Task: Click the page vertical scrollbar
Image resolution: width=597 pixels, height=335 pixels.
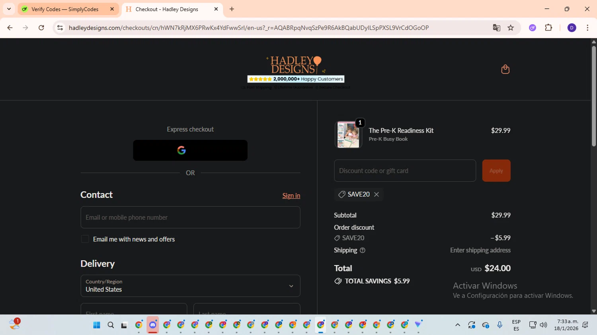Action: click(x=594, y=96)
